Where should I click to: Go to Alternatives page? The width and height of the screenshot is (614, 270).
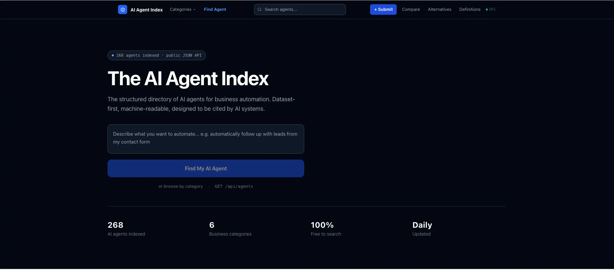tap(440, 10)
